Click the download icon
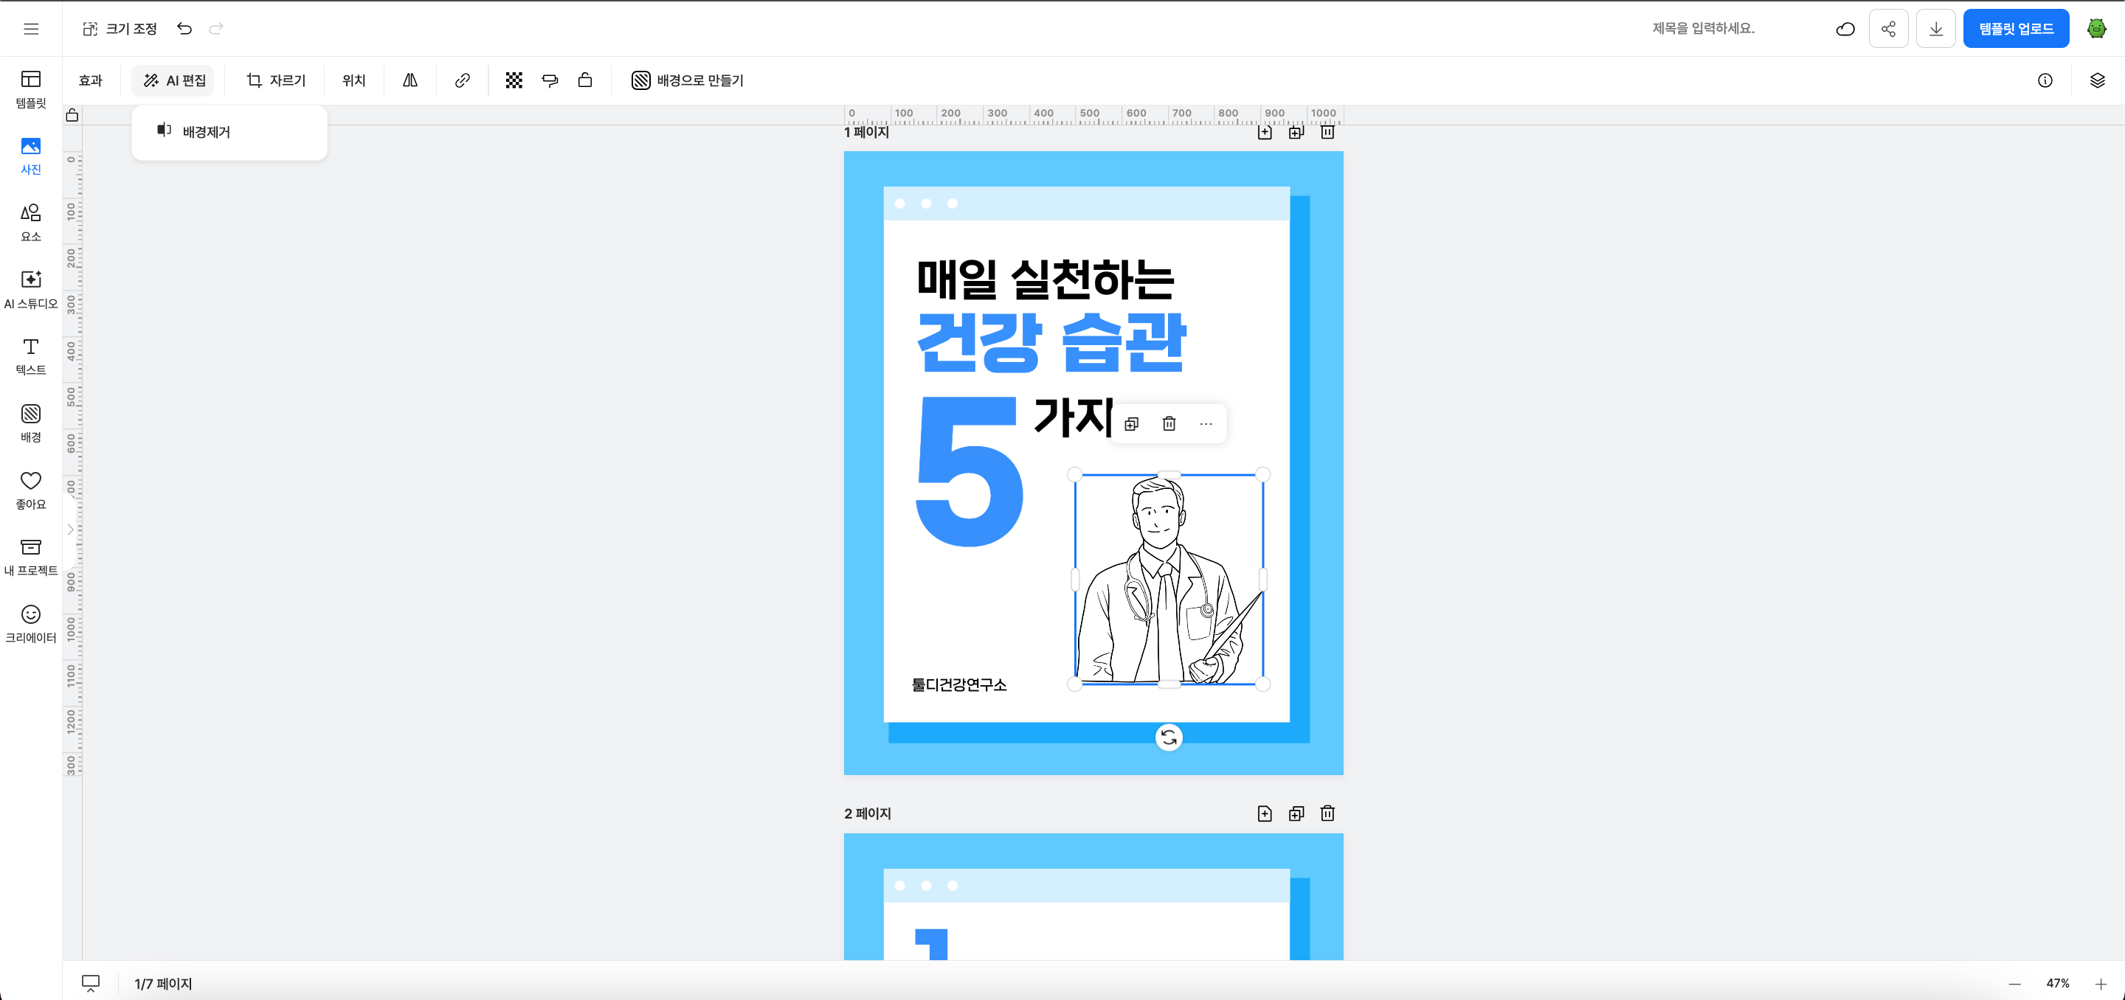 point(1935,29)
